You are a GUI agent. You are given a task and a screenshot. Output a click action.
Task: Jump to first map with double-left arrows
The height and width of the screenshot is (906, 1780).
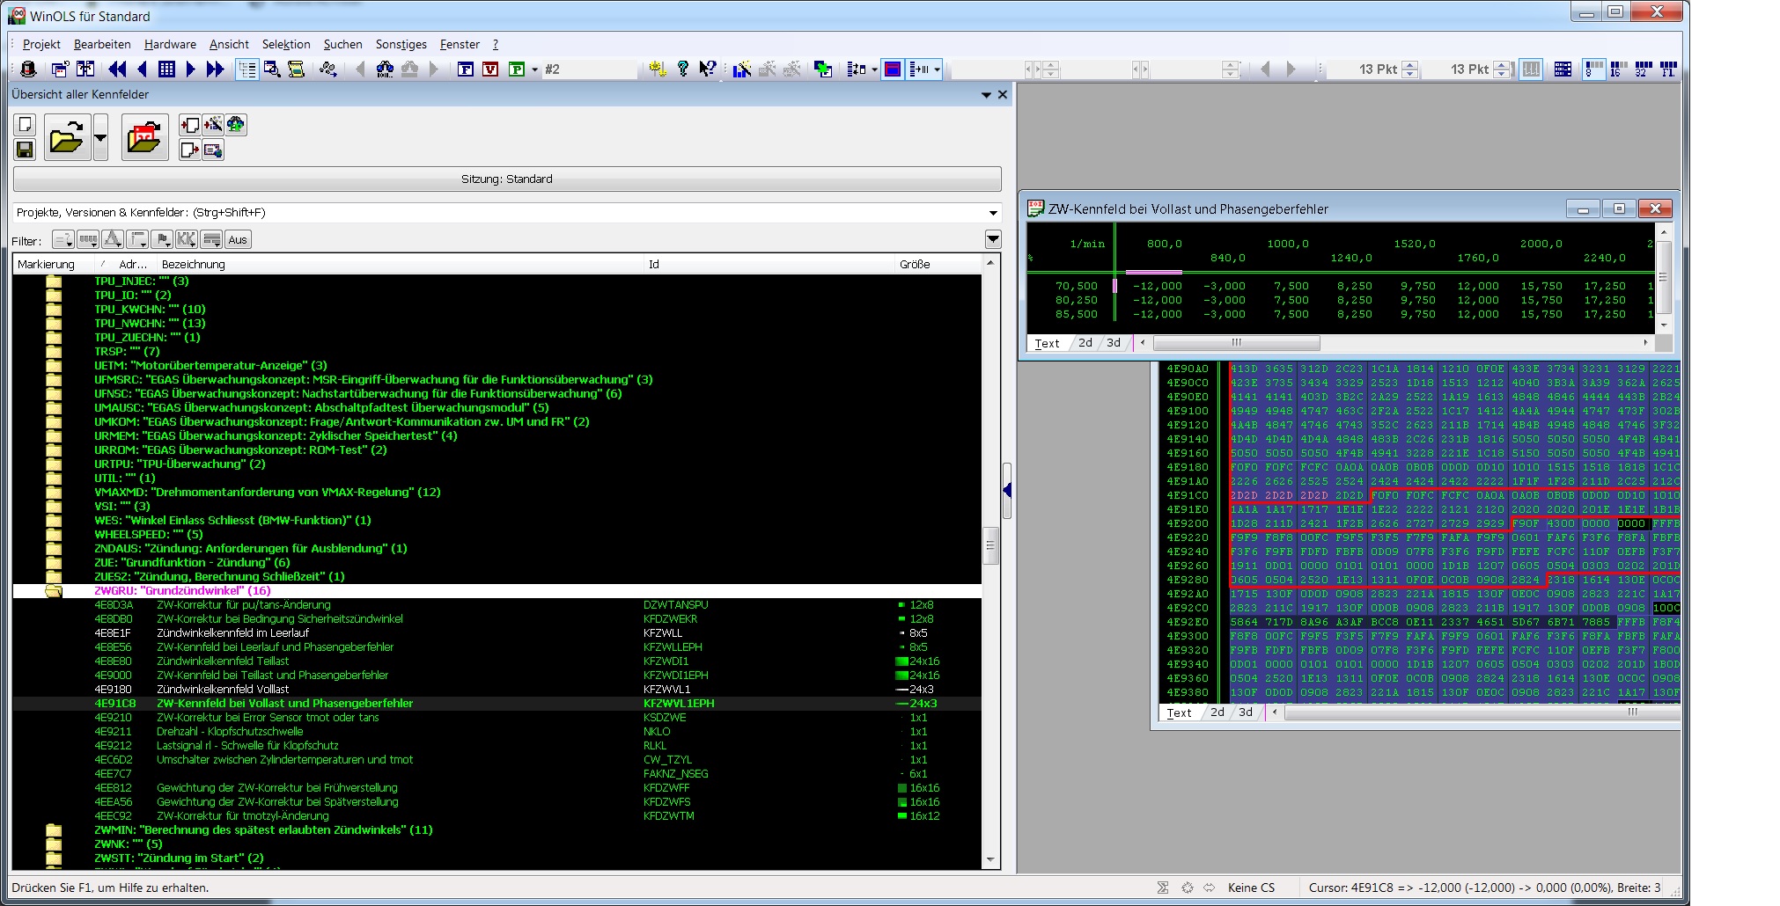[x=117, y=69]
